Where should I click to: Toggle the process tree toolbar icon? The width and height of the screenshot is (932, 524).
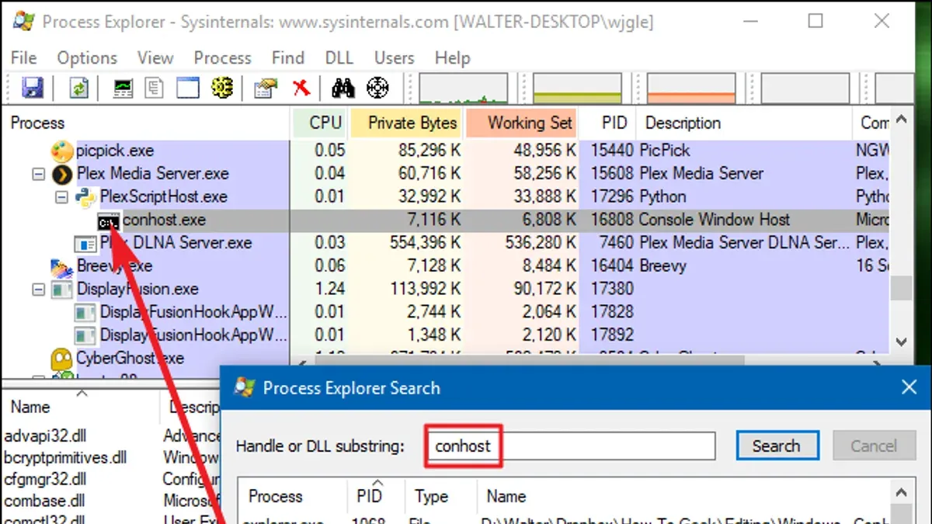point(155,88)
